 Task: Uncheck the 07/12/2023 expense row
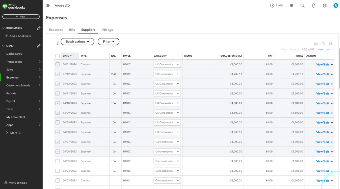coord(57,74)
